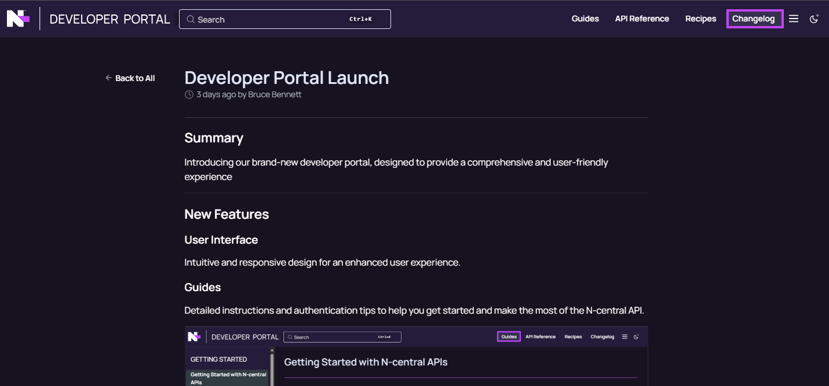This screenshot has width=829, height=386.
Task: Click the back arrow icon beside Back to All
Action: pyautogui.click(x=108, y=78)
